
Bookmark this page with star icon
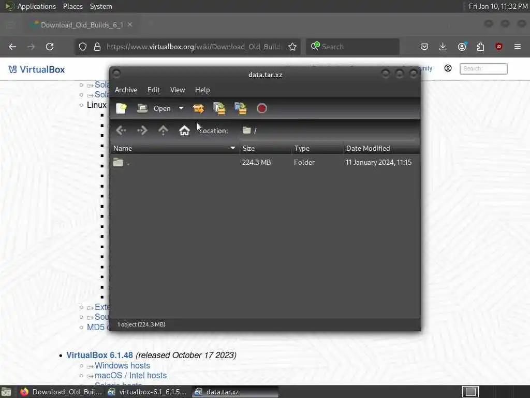292,47
